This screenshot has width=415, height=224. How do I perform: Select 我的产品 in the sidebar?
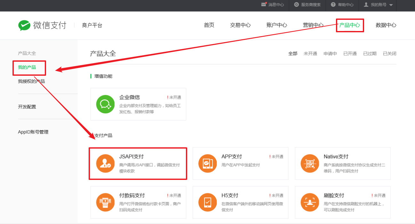27,67
